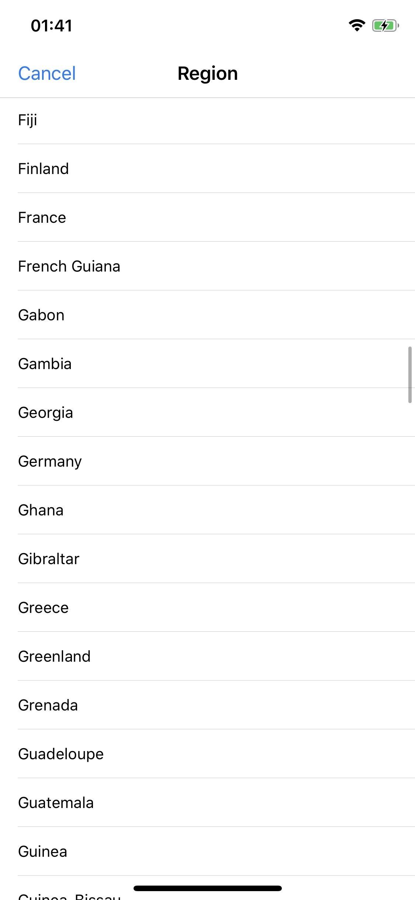Choose Finland from the list

tap(207, 169)
